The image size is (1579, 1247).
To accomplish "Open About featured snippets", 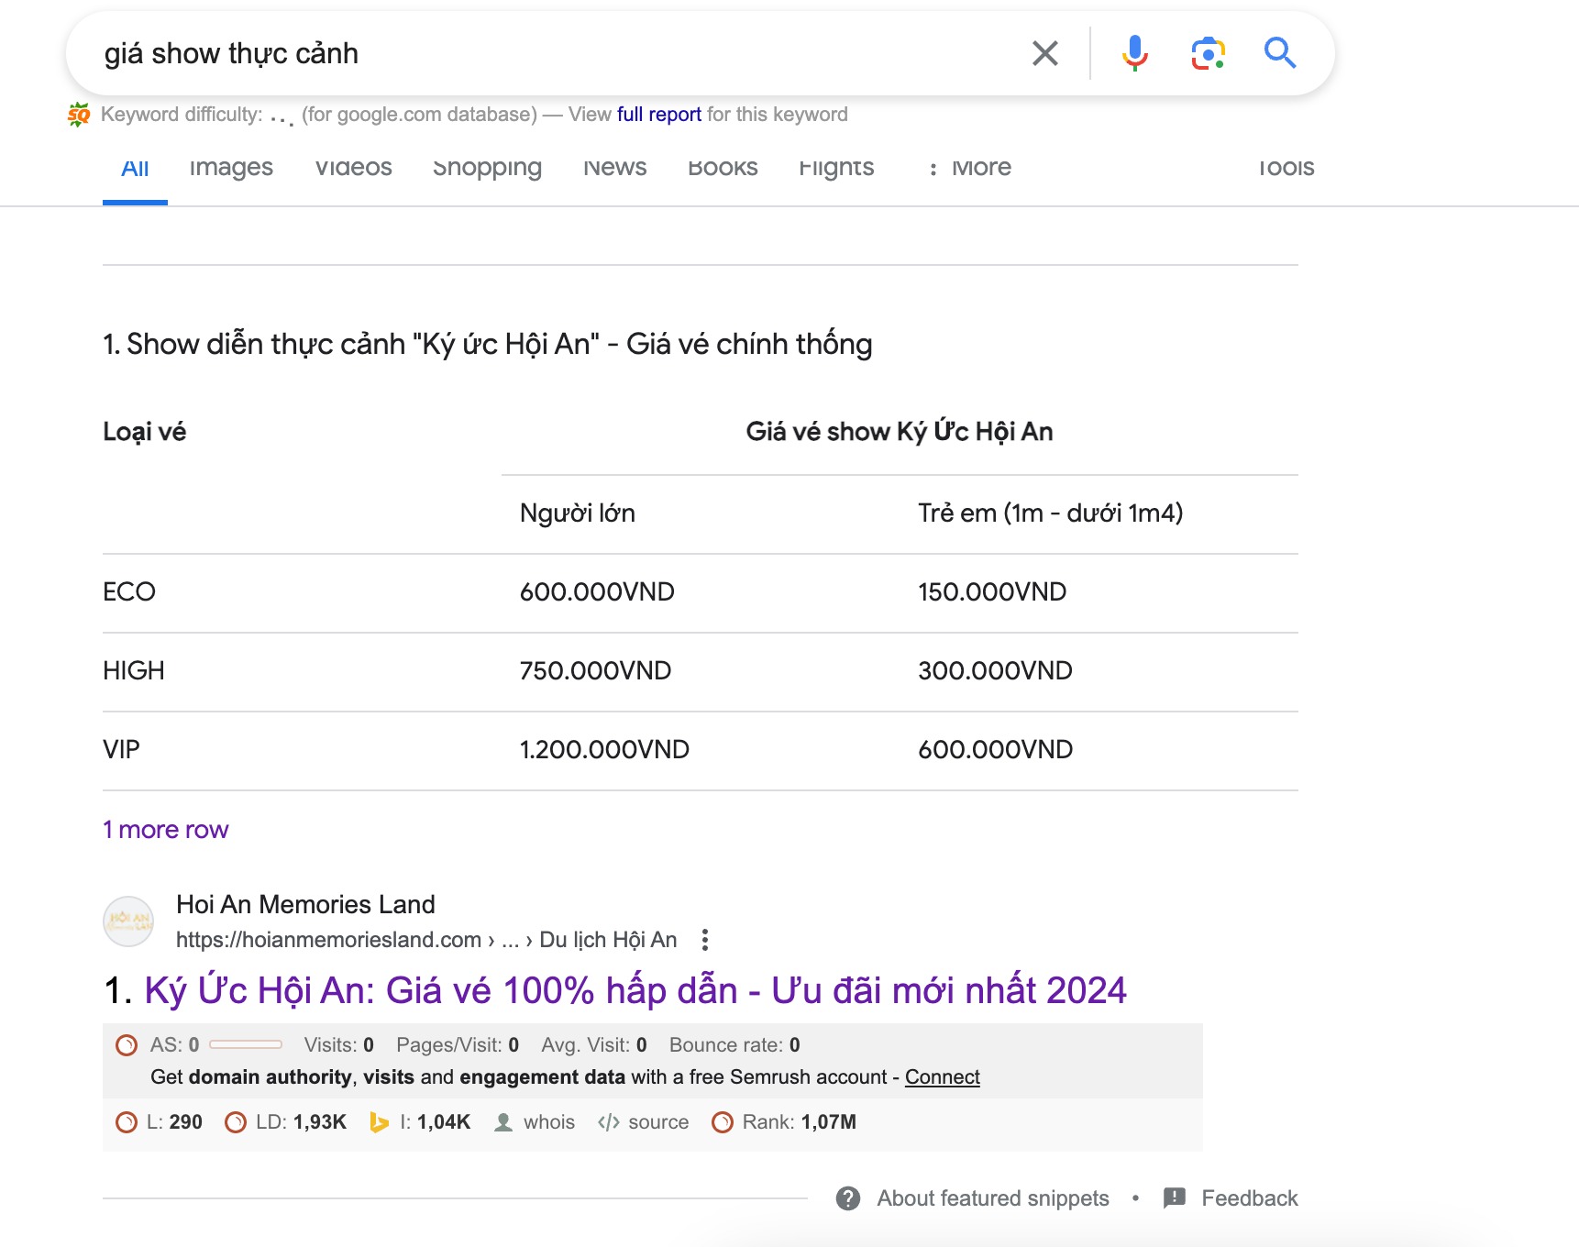I will 993,1198.
